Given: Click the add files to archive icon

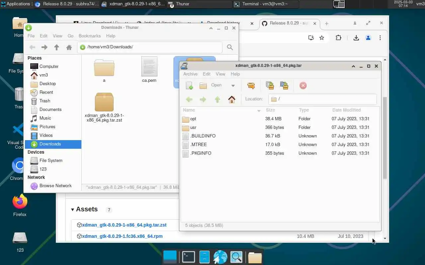Looking at the screenshot, I should (x=270, y=85).
